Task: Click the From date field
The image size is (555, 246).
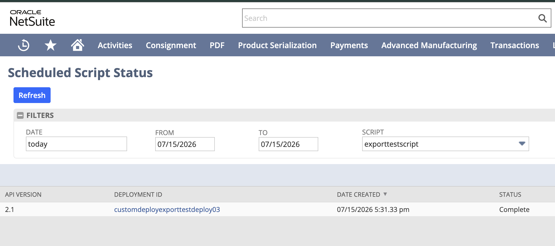Action: [185, 144]
